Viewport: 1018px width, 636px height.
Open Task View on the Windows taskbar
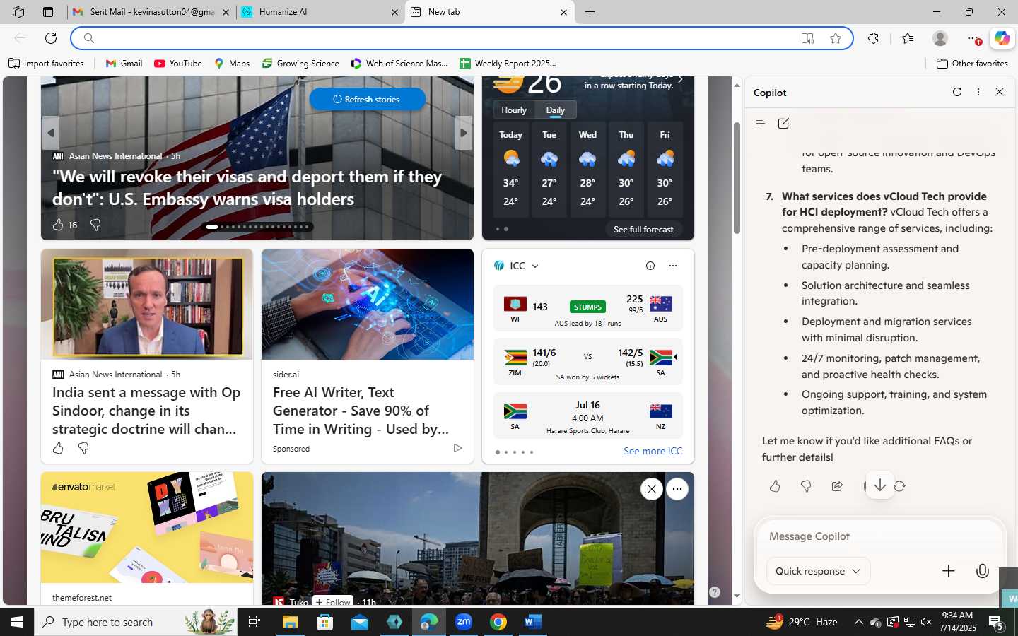click(254, 622)
